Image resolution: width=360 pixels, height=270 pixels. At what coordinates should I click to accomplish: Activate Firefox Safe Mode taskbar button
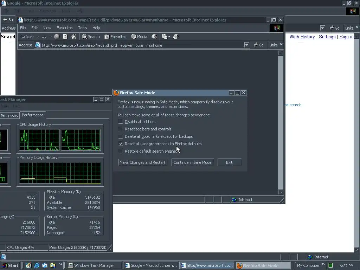tap(263, 265)
